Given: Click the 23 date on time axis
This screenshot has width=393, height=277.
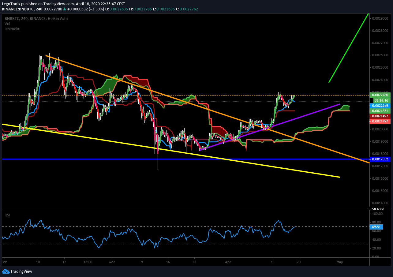Looking at the screenshot, I should (x=194, y=262).
